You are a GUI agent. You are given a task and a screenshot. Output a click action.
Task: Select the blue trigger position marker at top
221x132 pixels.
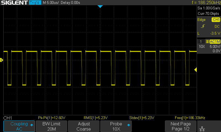100,6
